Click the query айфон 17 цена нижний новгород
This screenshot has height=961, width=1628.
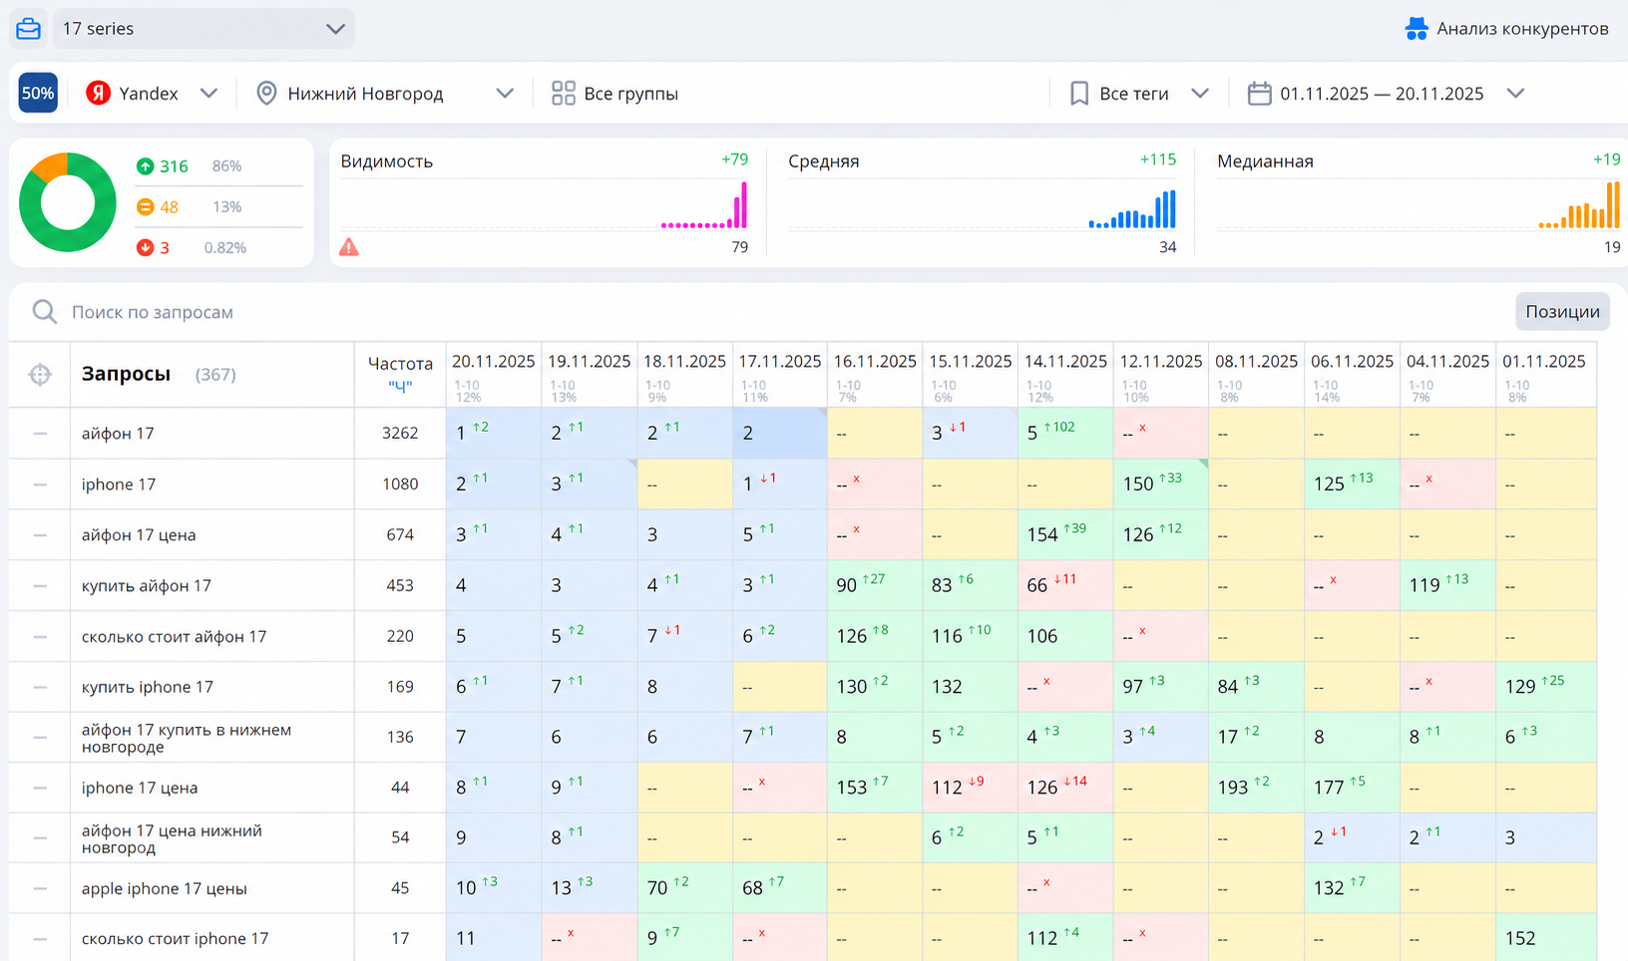172,838
